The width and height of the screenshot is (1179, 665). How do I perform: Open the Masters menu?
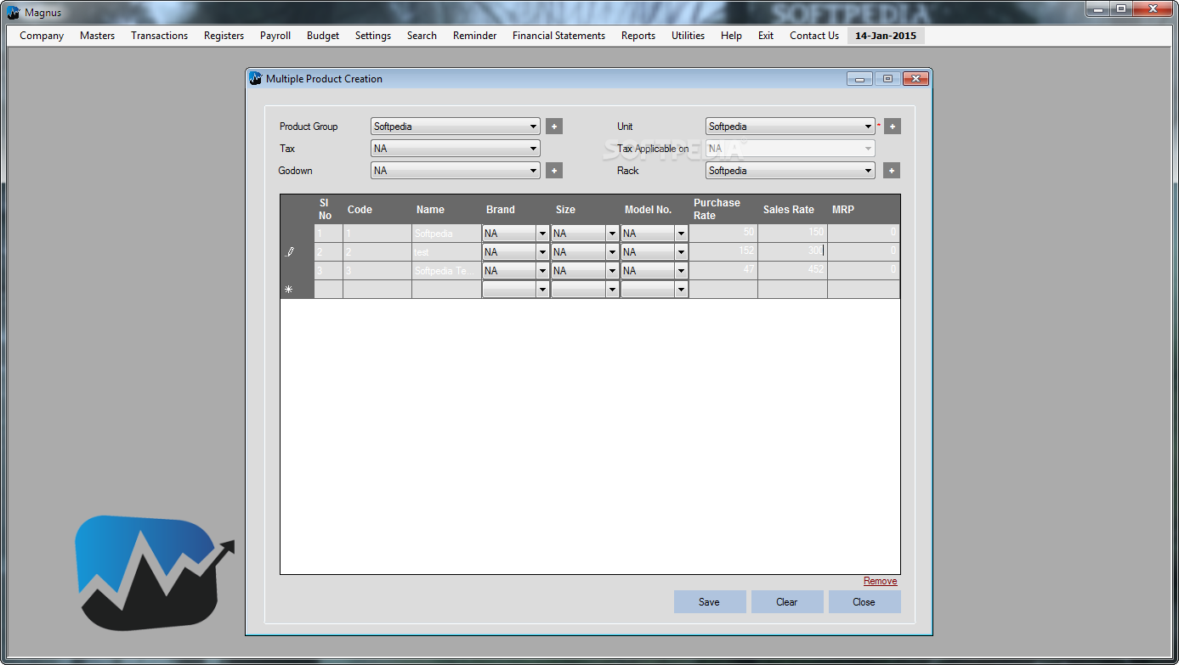(98, 36)
